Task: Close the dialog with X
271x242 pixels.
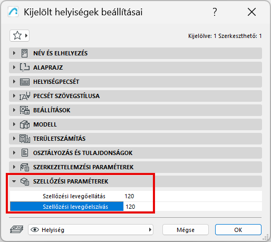Action: 251,12
